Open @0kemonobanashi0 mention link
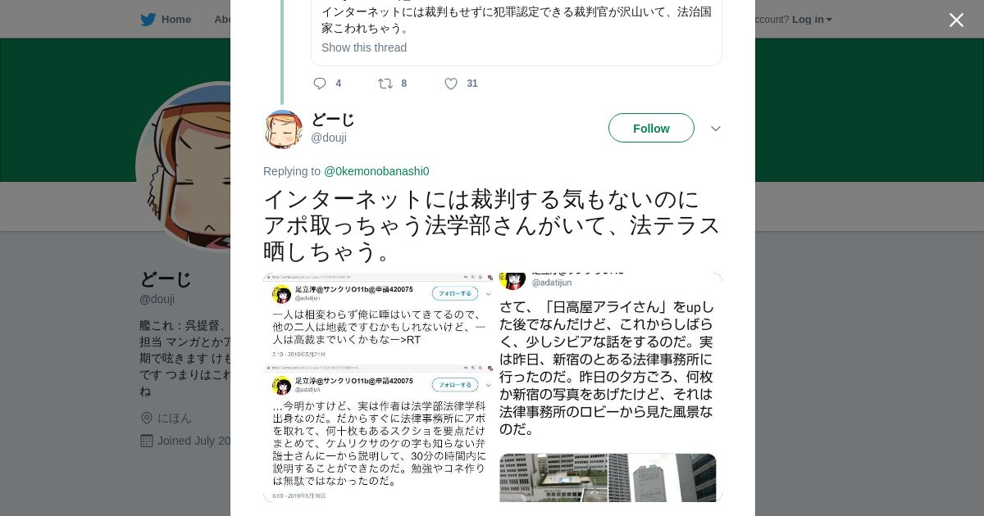 (x=376, y=171)
